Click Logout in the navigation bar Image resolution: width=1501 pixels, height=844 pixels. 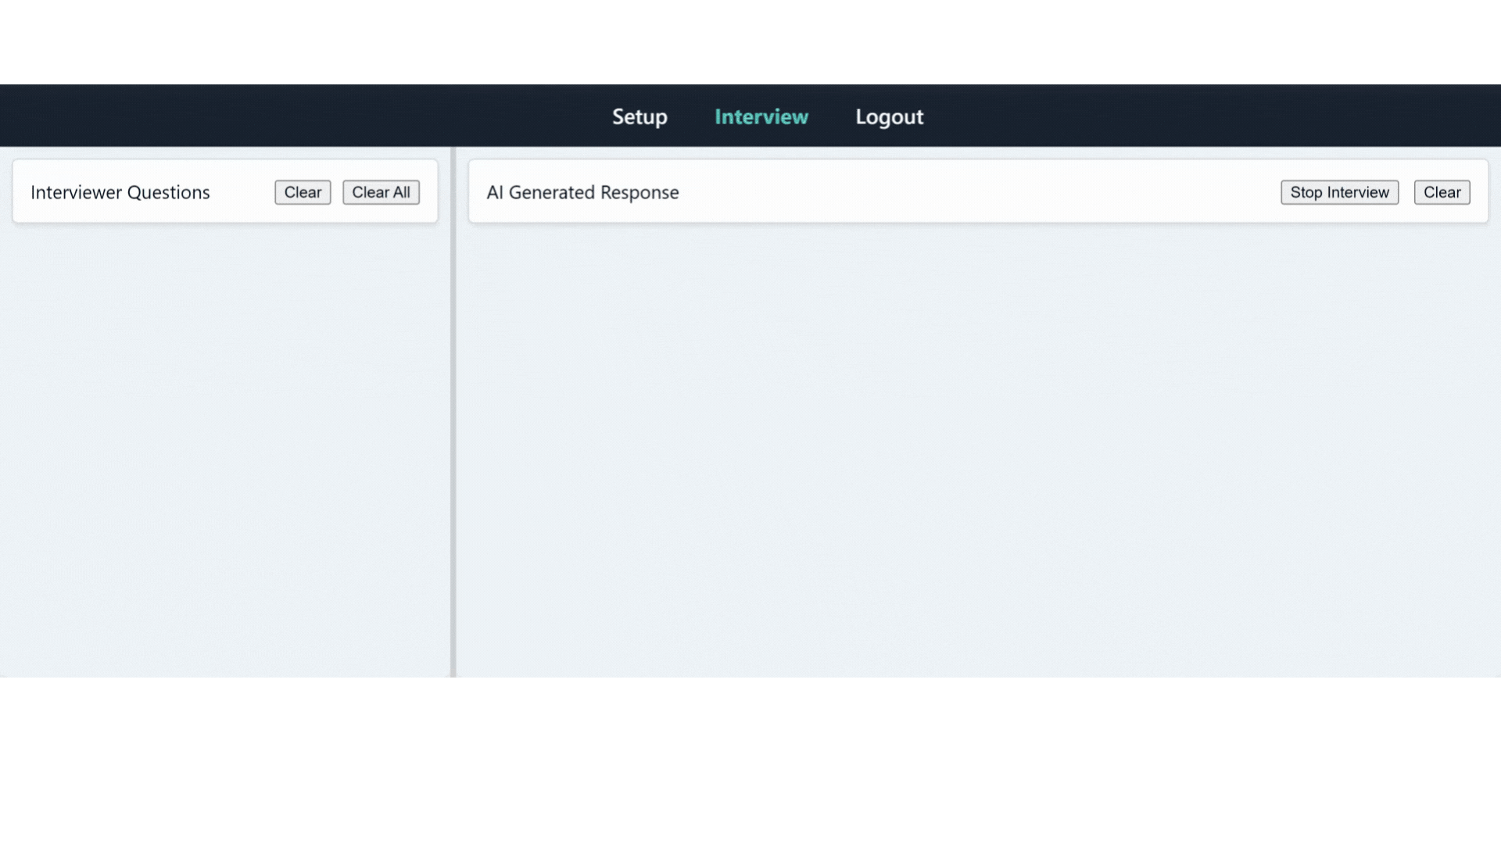click(889, 116)
